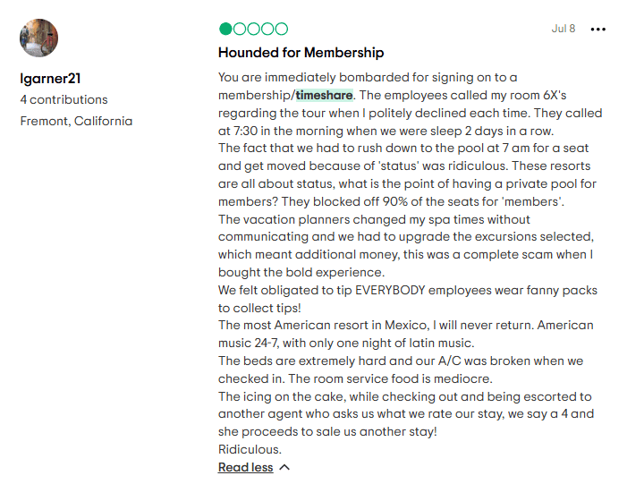The image size is (627, 484).
Task: Click the sentence beginning The vacation planners
Action: [374, 219]
